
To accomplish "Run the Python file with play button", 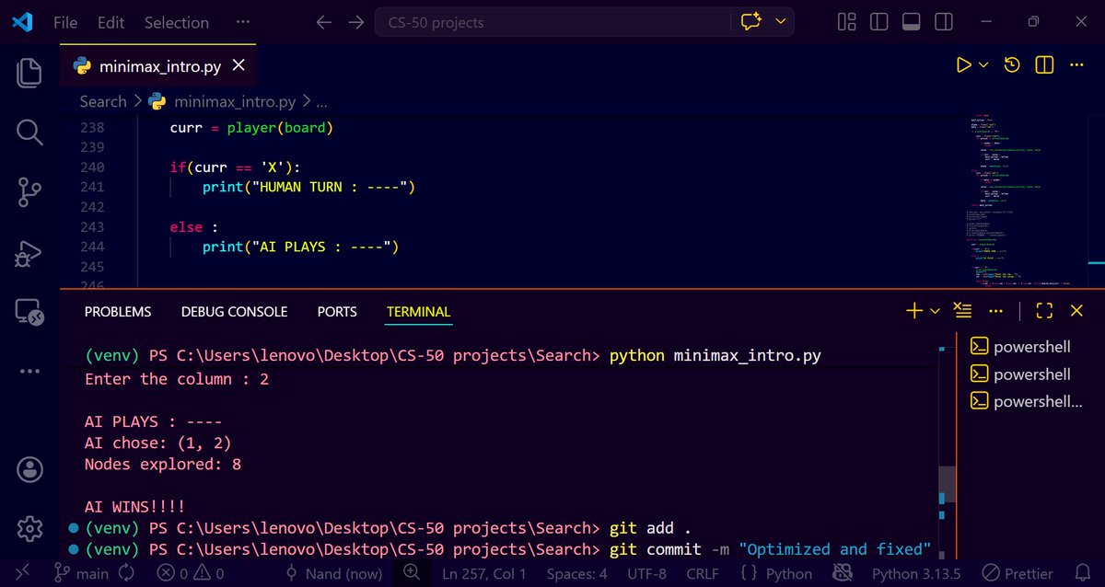I will (x=963, y=65).
